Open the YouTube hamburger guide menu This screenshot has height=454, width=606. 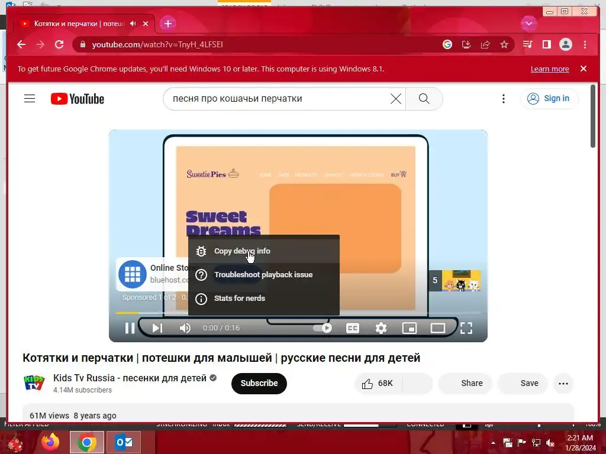pyautogui.click(x=30, y=99)
